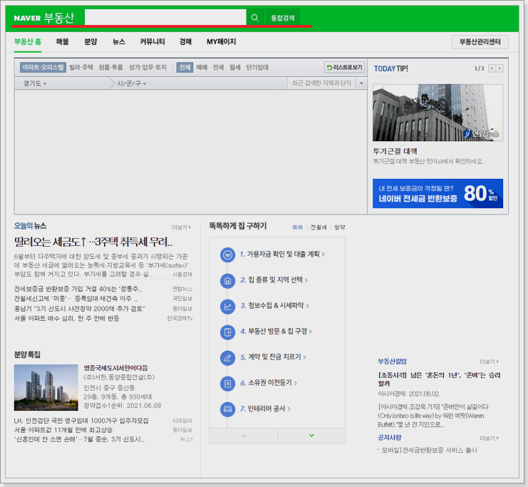Open the [초동시각] column article
The height and width of the screenshot is (487, 528).
tap(439, 379)
